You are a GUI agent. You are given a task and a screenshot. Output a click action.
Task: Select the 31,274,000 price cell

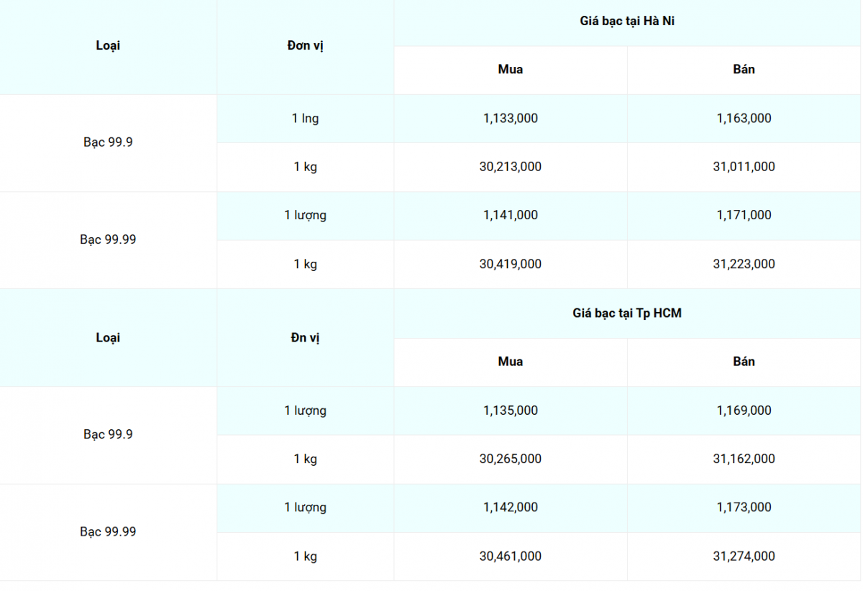pyautogui.click(x=744, y=556)
